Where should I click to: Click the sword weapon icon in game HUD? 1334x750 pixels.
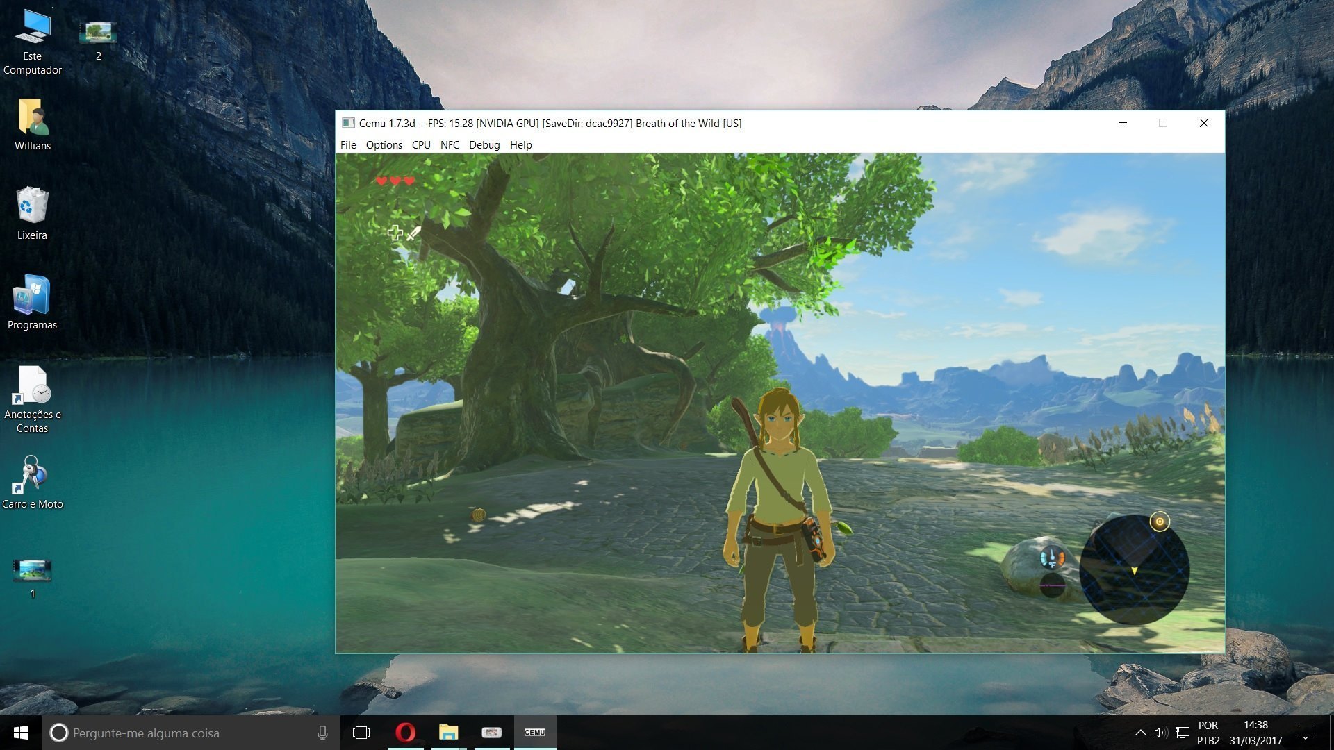click(413, 233)
